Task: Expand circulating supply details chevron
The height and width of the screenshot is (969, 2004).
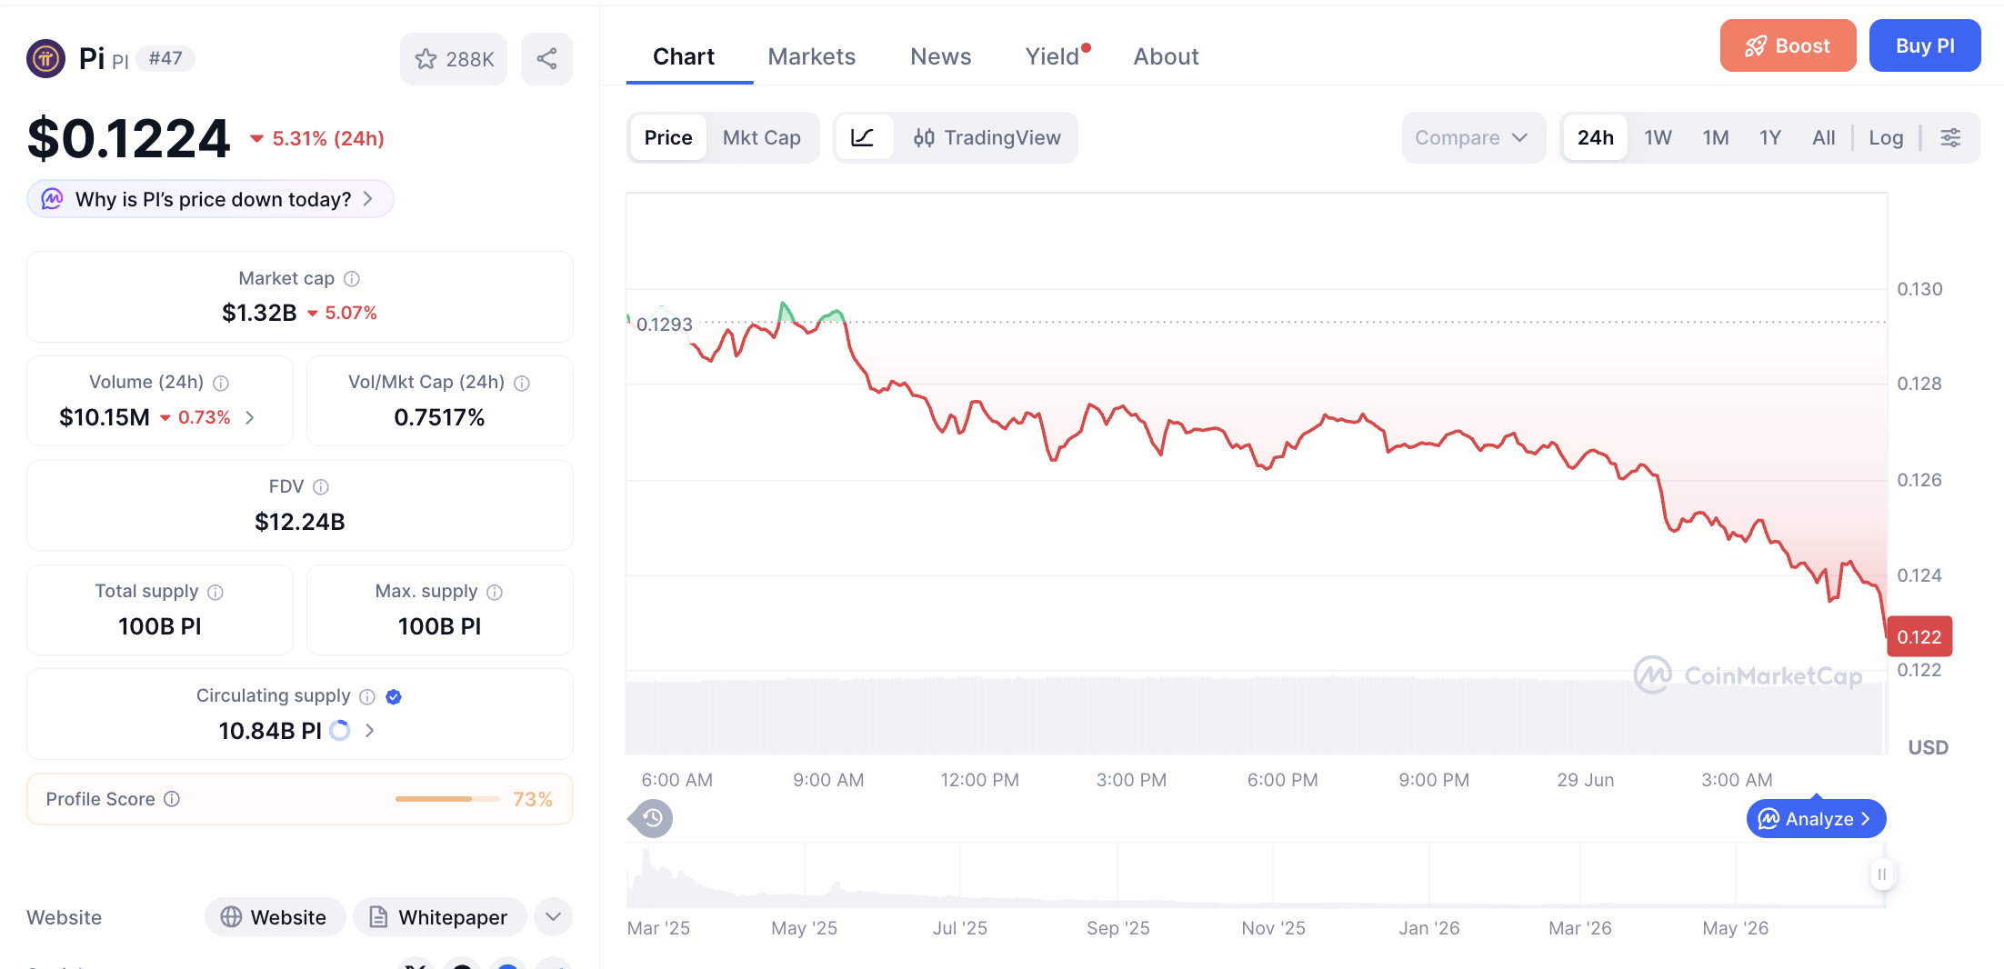Action: [x=369, y=730]
